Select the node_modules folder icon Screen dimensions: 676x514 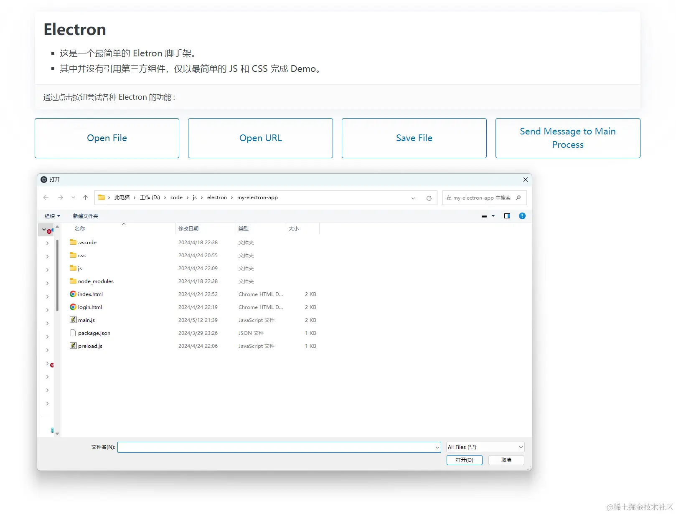click(x=73, y=281)
